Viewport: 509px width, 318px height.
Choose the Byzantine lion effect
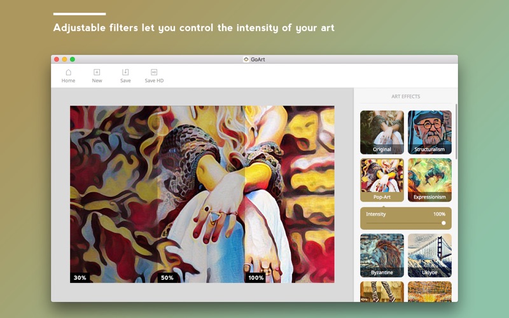pos(382,256)
